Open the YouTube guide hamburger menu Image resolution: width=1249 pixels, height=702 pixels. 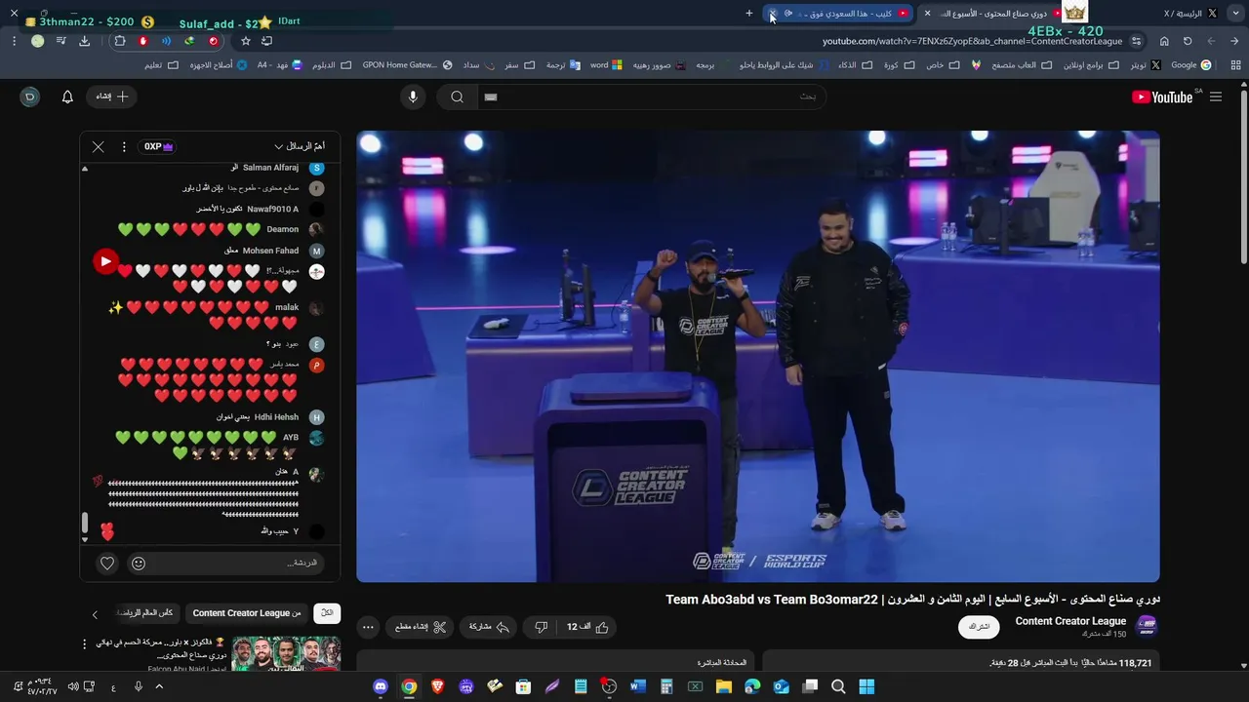click(x=1215, y=97)
